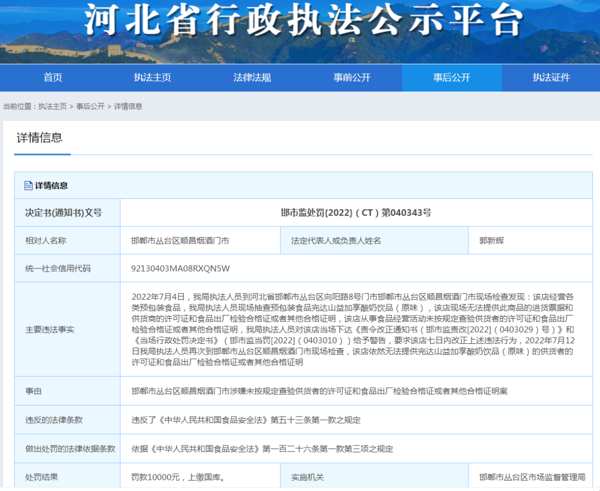
Task: Click credit code 92130403MA08RXQN5W
Action: [180, 268]
